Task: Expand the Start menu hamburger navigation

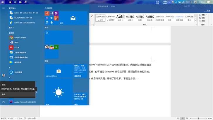Action: pos(4,8)
